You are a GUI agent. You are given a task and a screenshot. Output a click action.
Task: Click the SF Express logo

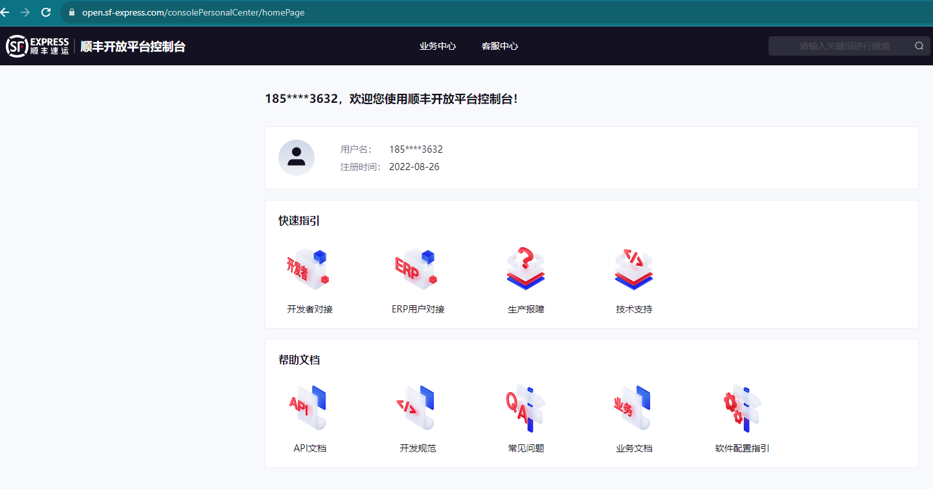38,46
